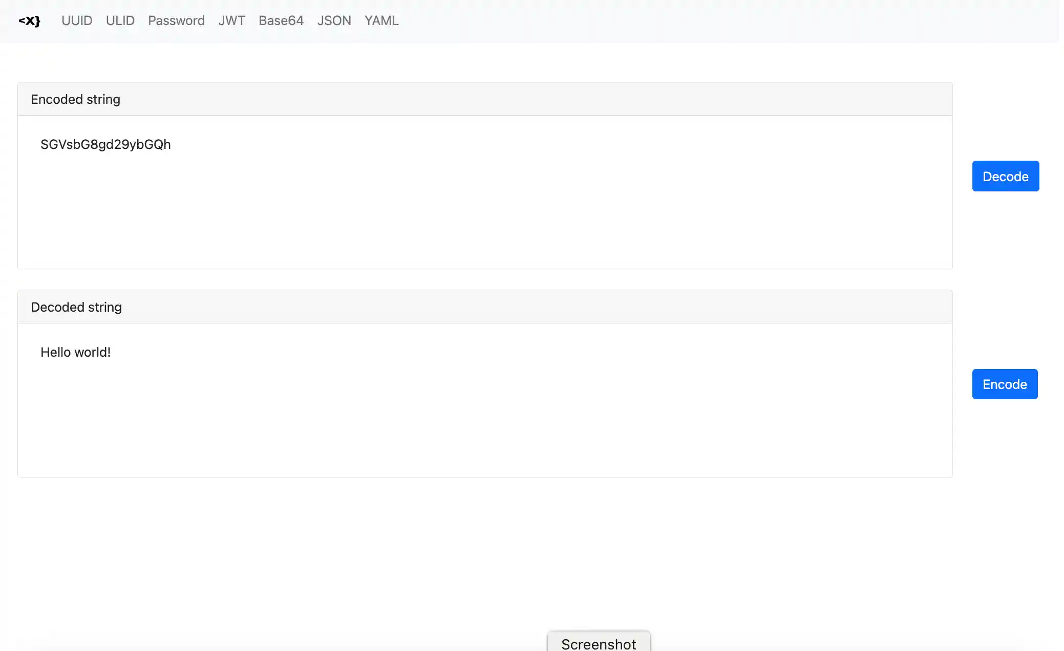Screen dimensions: 1064x651
Task: Click the word Hello in decoded box
Action: pos(55,353)
